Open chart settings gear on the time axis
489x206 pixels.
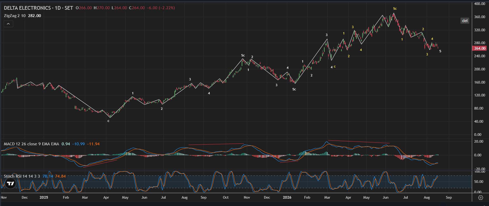tap(480, 198)
